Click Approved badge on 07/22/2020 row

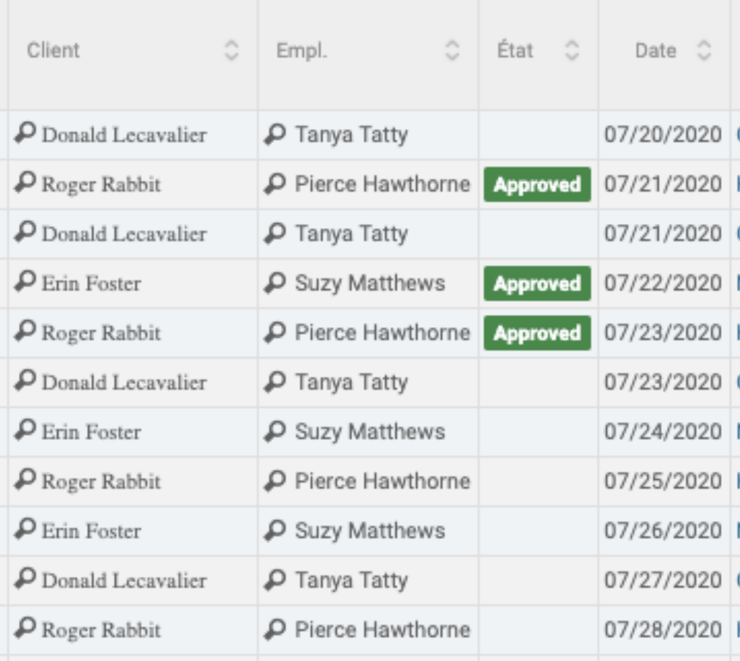537,284
